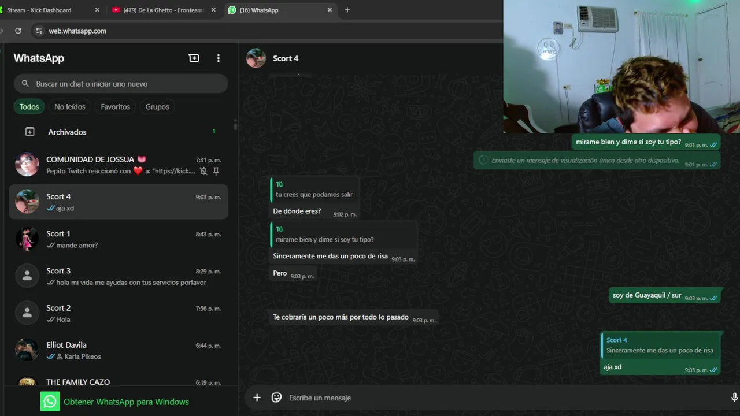The width and height of the screenshot is (740, 416).
Task: Click Scort 1 profile picture
Action: [27, 239]
